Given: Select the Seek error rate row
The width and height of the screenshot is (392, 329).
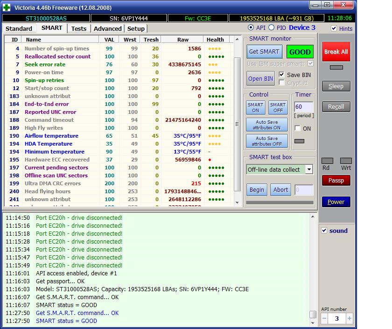Looking at the screenshot, I should pos(119,64).
